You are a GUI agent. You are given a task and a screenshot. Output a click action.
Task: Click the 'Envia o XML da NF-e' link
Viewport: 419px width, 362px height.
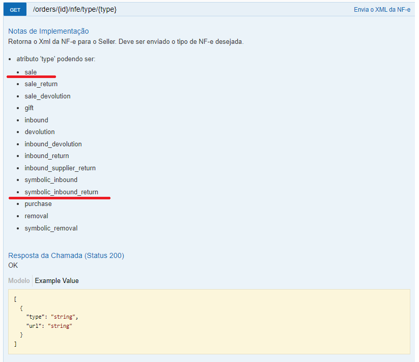click(x=382, y=10)
